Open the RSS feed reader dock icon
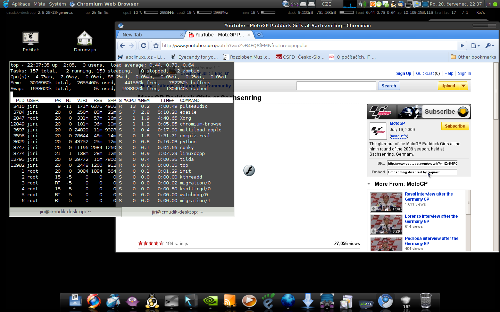 click(x=230, y=301)
